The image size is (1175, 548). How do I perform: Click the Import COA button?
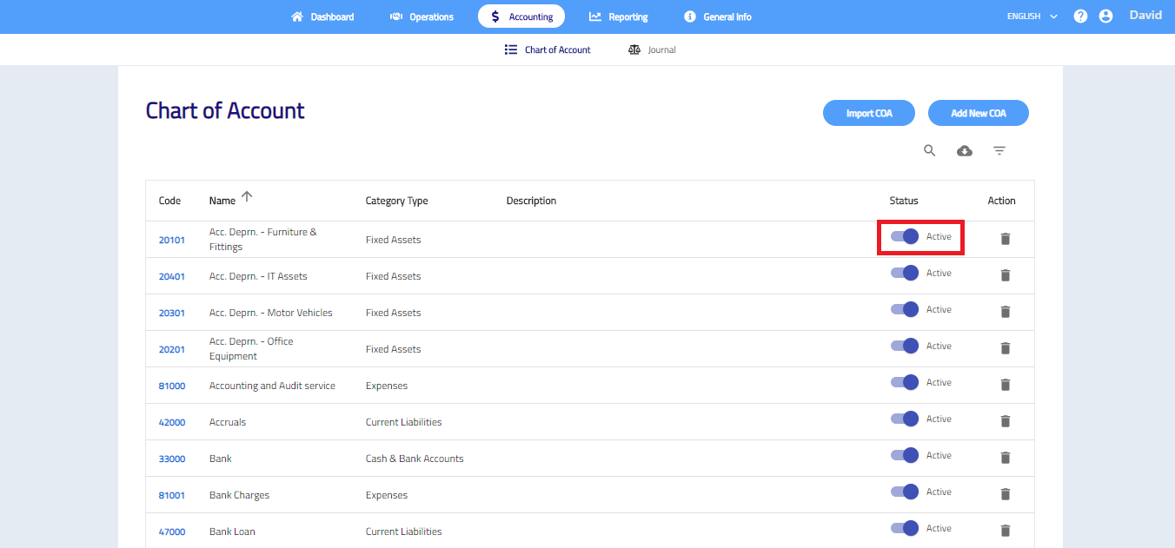(x=869, y=113)
